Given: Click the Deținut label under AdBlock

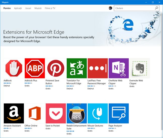Looking at the screenshot, I should click(x=7, y=86).
